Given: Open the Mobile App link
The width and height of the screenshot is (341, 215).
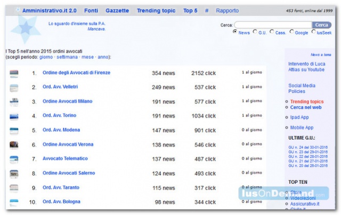Looking at the screenshot, I should coord(302,127).
